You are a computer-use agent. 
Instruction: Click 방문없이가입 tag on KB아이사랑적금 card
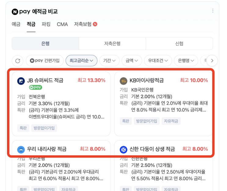147,121
